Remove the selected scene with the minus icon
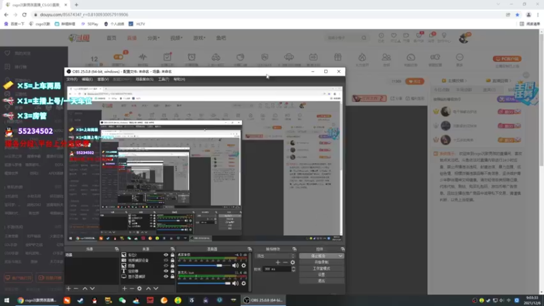The width and height of the screenshot is (544, 306). [x=76, y=288]
